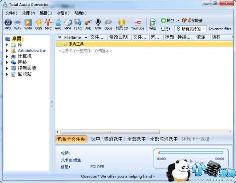Expand the Administrator tree arrow
The width and height of the screenshot is (236, 183).
(7, 51)
